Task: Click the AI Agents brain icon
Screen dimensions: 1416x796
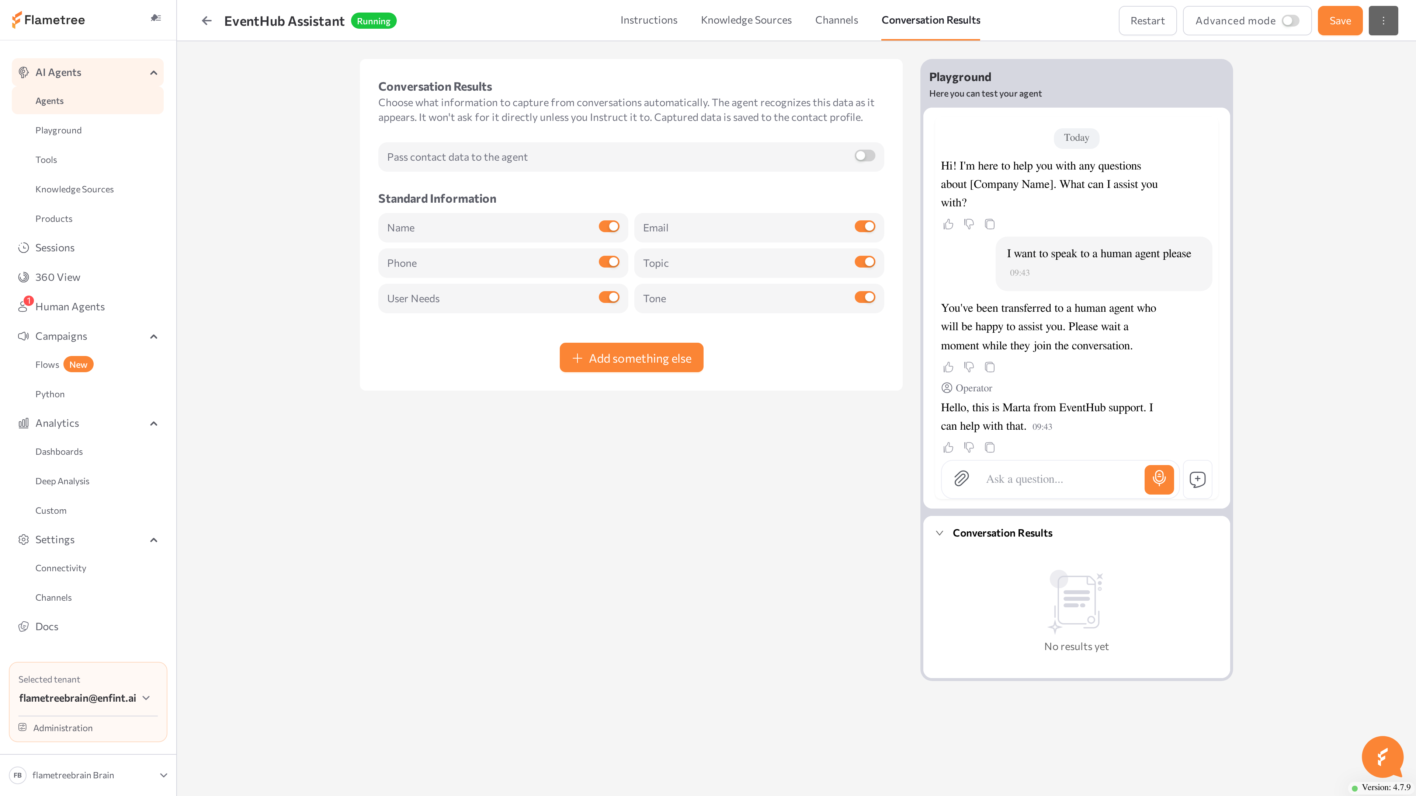Action: pyautogui.click(x=23, y=73)
